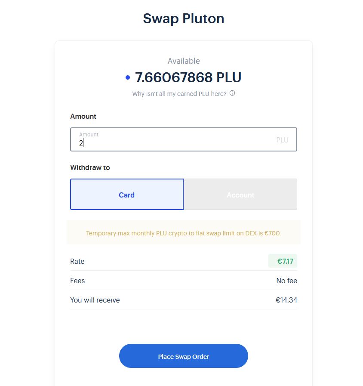Click the "You will receive" row label
This screenshot has width=363, height=386.
[x=95, y=300]
